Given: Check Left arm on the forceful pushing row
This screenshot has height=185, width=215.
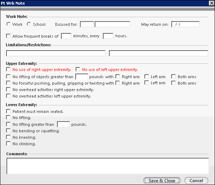Looking at the screenshot, I should (x=147, y=82).
